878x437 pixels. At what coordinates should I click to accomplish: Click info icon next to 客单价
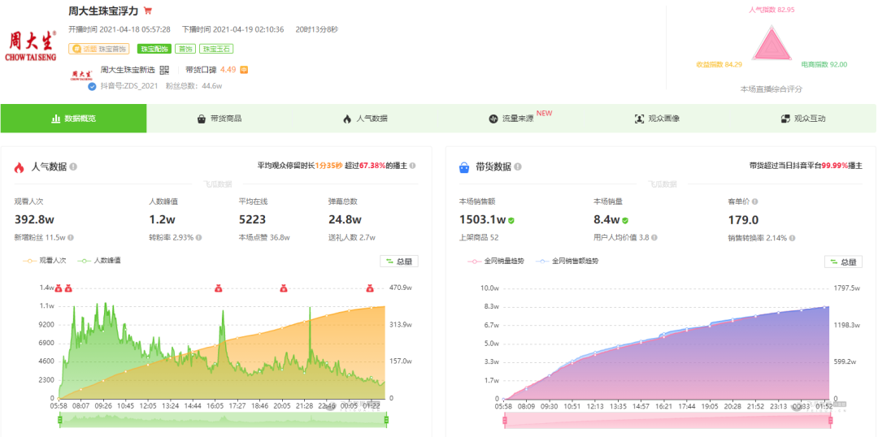pyautogui.click(x=754, y=201)
